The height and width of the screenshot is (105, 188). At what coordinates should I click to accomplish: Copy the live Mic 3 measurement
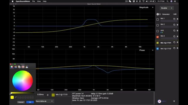point(174,36)
